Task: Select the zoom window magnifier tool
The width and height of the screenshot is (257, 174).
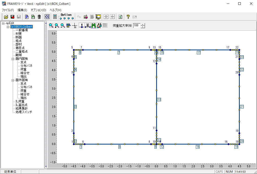Action: (51, 25)
